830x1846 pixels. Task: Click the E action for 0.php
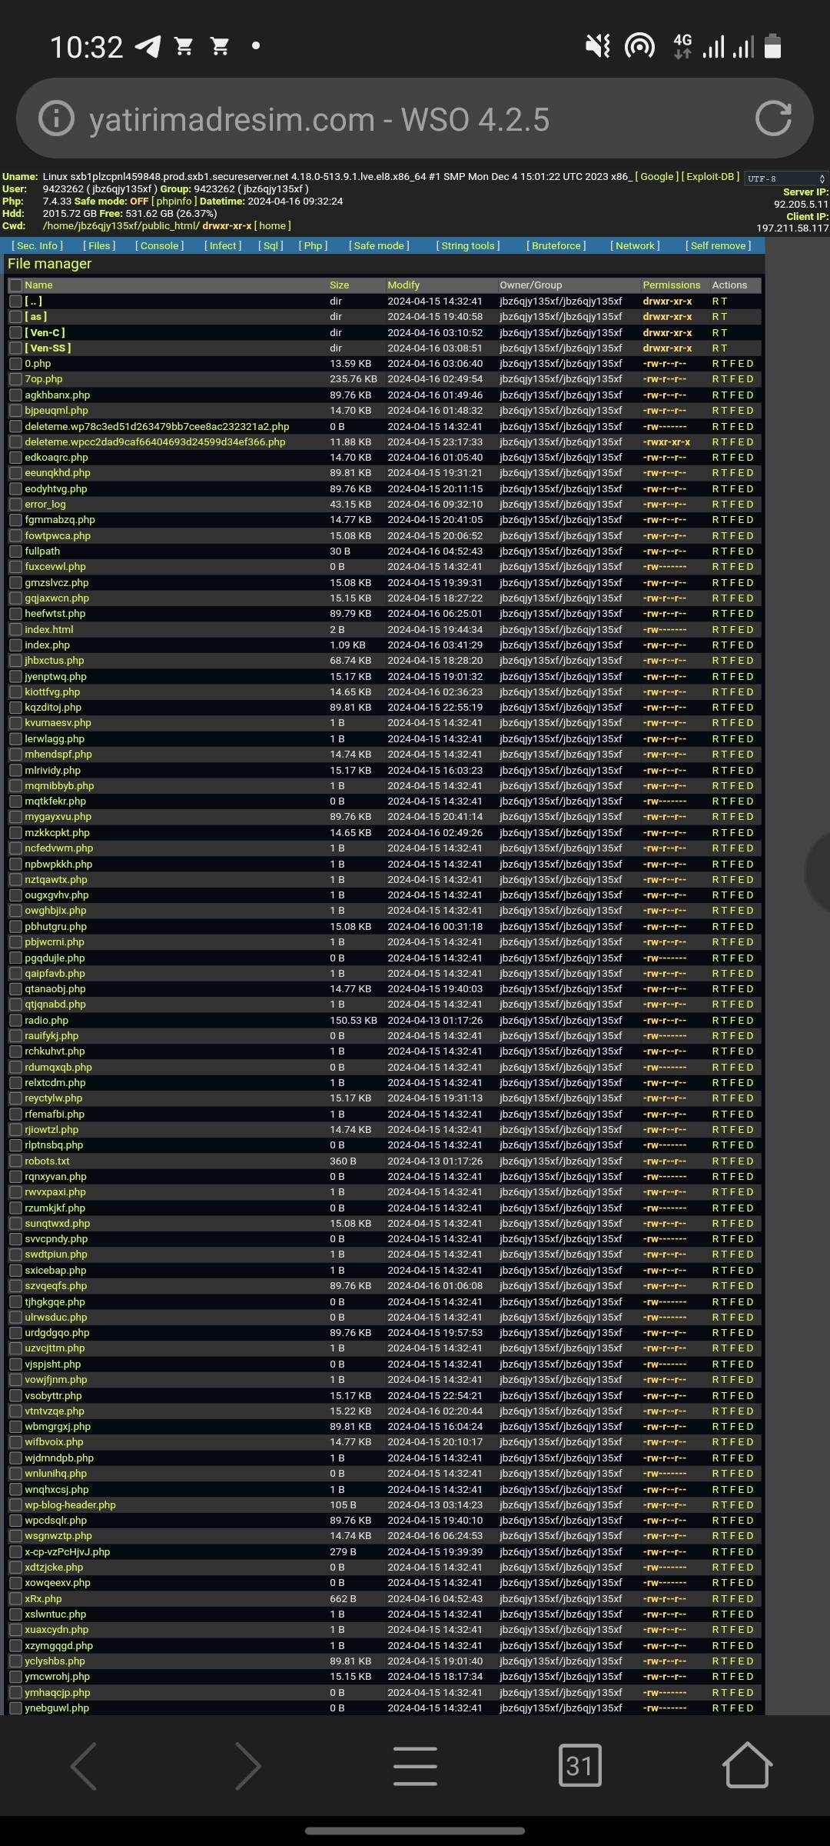741,364
